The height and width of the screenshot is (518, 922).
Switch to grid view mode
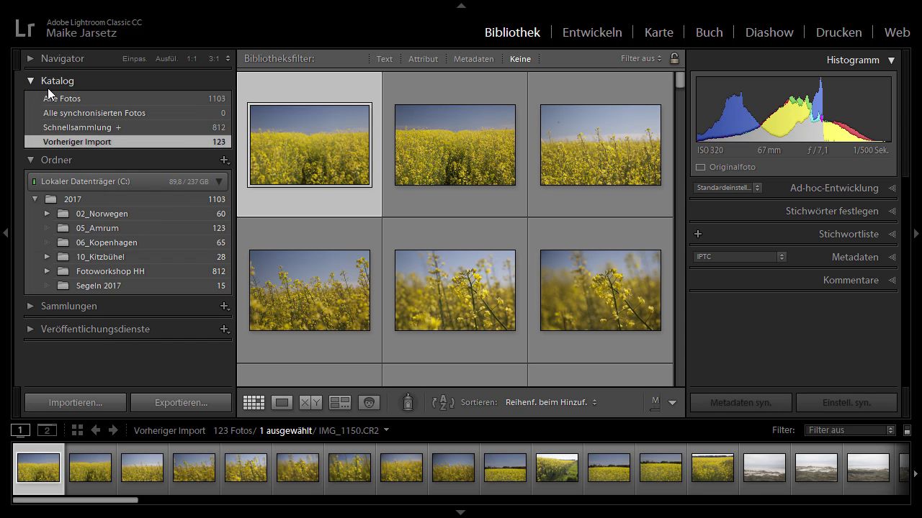point(254,403)
